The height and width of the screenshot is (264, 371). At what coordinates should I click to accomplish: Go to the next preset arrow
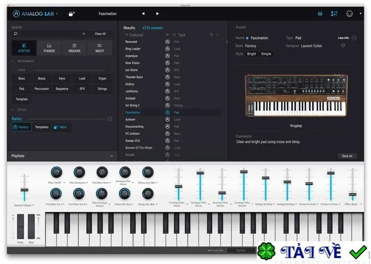click(157, 14)
